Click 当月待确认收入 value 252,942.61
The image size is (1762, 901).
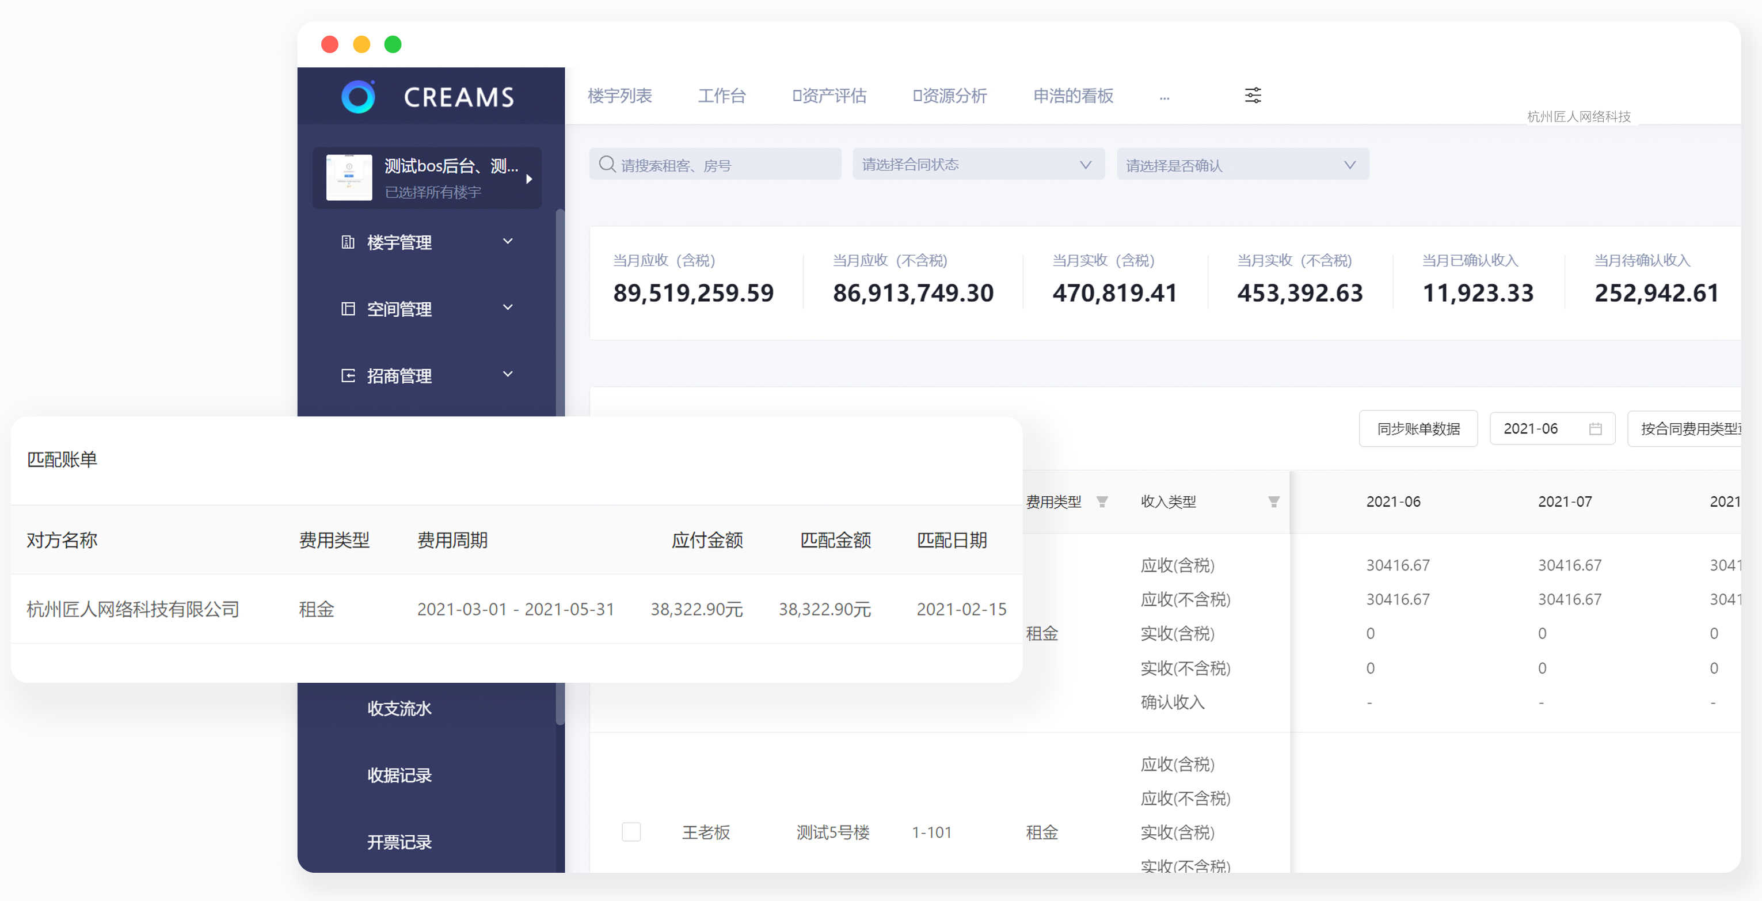pos(1656,293)
